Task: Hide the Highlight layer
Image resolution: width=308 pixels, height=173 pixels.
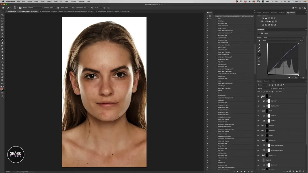Action: (x=258, y=130)
